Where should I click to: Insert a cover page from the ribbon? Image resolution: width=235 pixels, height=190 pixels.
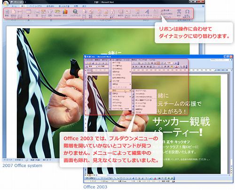(x=7, y=13)
